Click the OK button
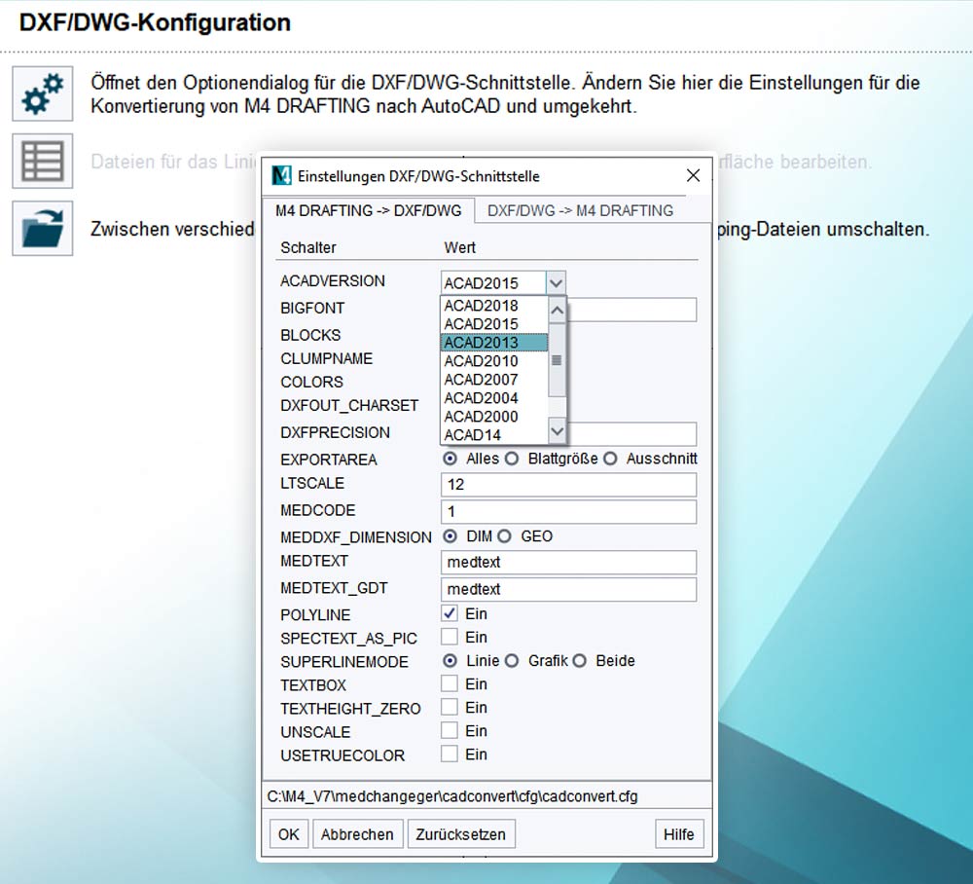Screen dimensions: 973x884 coord(289,833)
